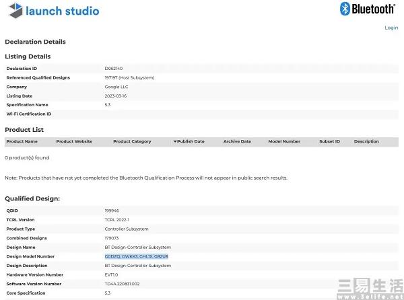
Task: Sort by Subset ID column
Action: 329,141
